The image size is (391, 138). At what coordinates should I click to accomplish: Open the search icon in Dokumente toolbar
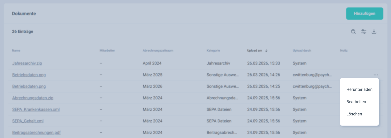point(353,32)
